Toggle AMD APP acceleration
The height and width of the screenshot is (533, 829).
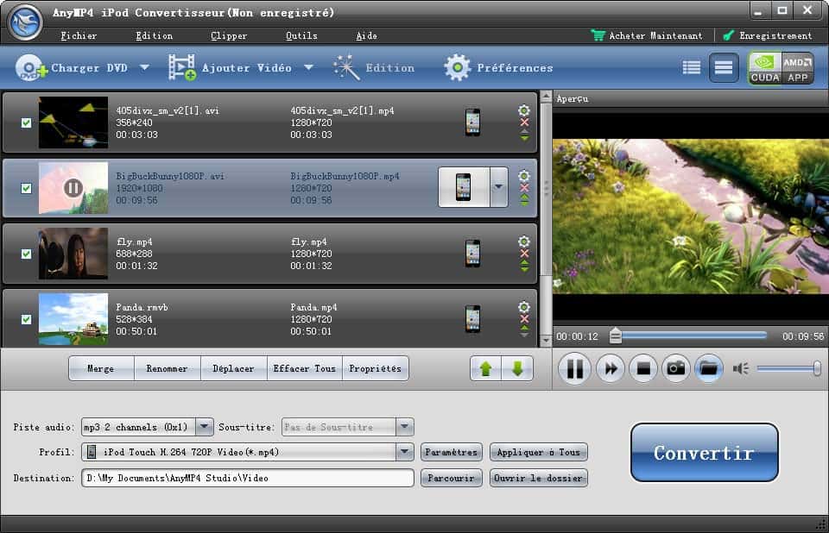pos(797,68)
